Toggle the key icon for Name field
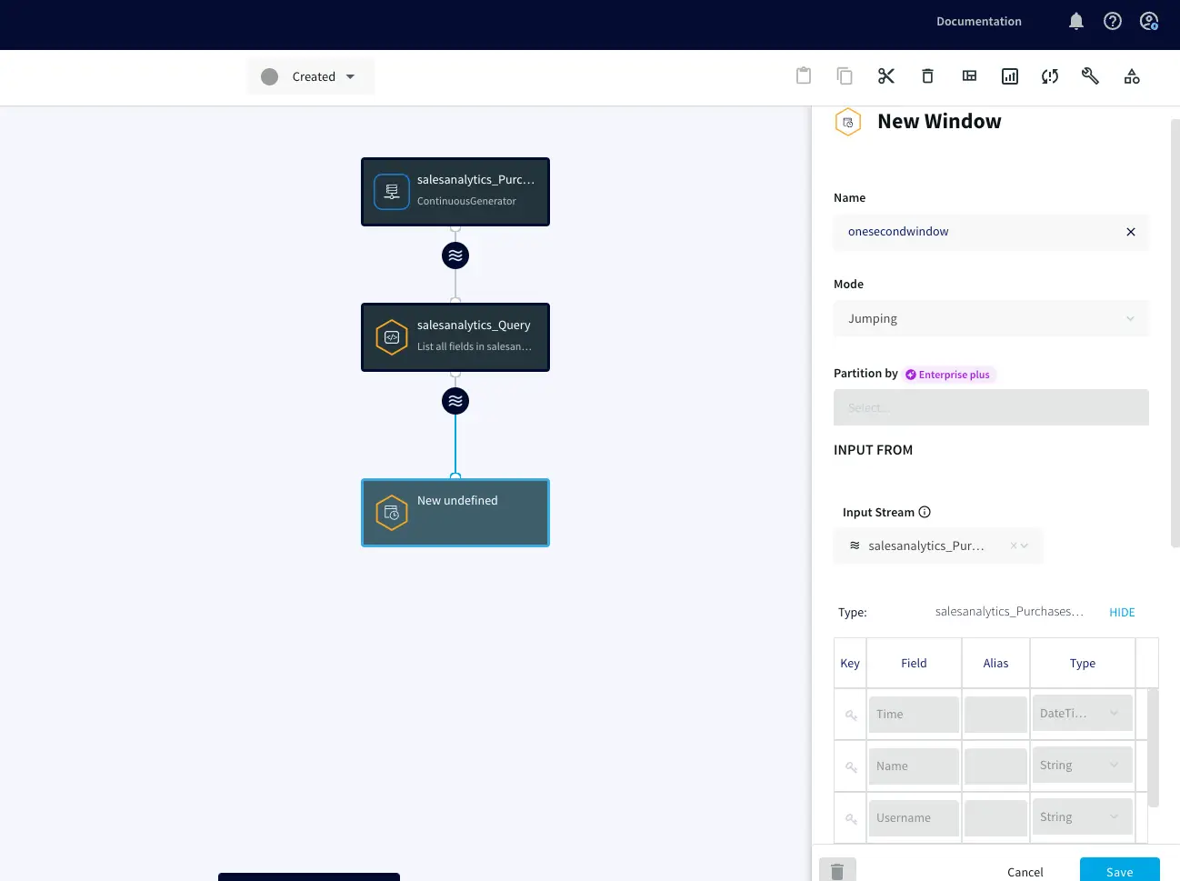The width and height of the screenshot is (1180, 881). click(851, 766)
